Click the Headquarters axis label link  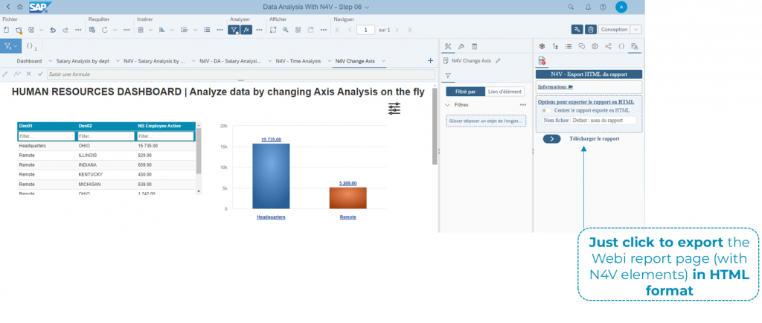[271, 217]
